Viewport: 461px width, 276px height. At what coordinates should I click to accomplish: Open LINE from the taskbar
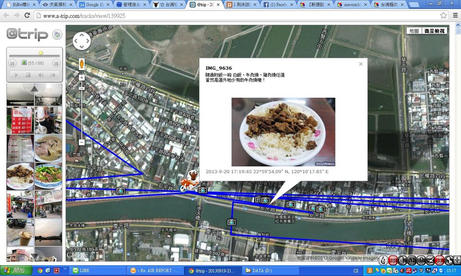coord(98,271)
